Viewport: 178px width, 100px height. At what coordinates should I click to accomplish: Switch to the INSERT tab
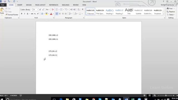20,5
